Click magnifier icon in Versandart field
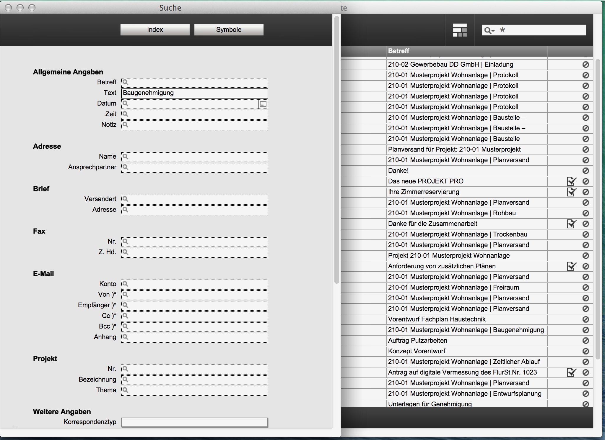605x440 pixels. (x=125, y=199)
